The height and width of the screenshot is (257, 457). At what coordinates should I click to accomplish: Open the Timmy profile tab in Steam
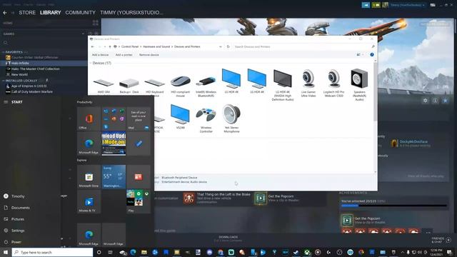[x=131, y=13]
